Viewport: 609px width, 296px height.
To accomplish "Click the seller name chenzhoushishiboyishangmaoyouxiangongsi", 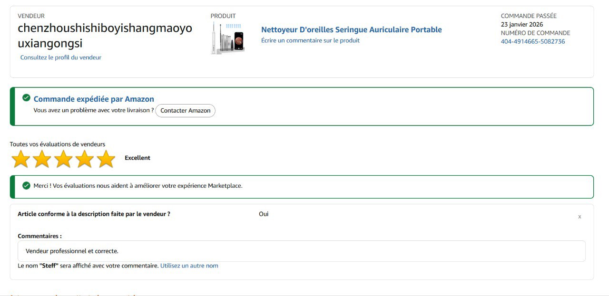I will click(x=105, y=36).
